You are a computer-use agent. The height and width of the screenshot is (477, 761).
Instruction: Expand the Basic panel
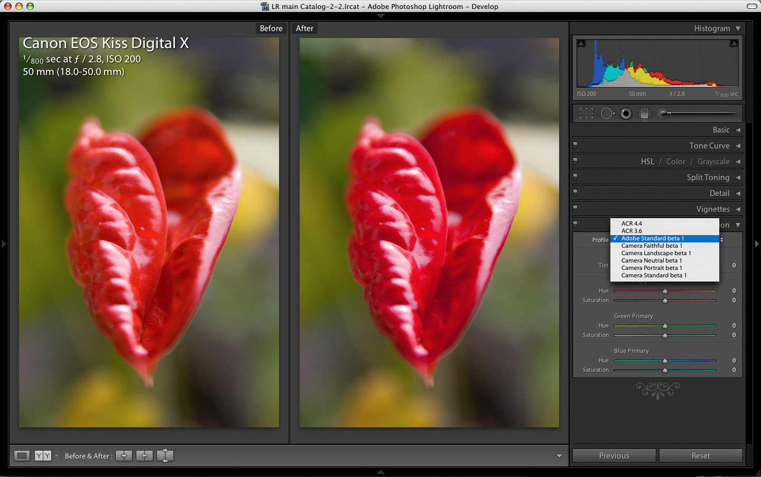[x=738, y=130]
